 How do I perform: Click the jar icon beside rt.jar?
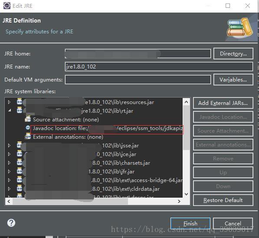pos(20,110)
